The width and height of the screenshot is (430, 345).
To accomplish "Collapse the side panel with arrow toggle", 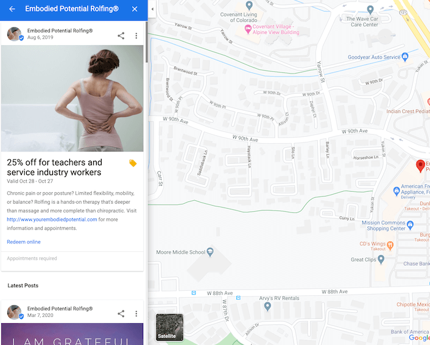I will pyautogui.click(x=152, y=9).
